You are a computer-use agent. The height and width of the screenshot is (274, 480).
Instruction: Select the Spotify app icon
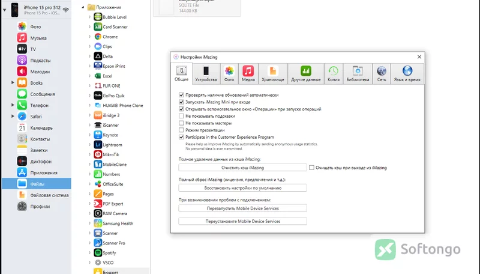(98, 253)
